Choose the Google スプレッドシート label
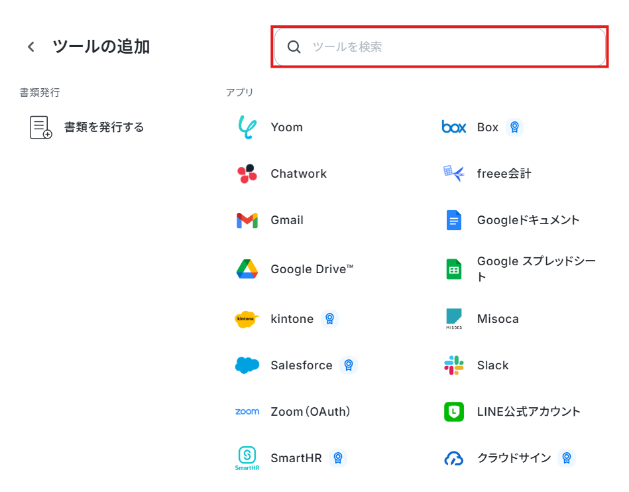This screenshot has width=629, height=492. point(536,269)
